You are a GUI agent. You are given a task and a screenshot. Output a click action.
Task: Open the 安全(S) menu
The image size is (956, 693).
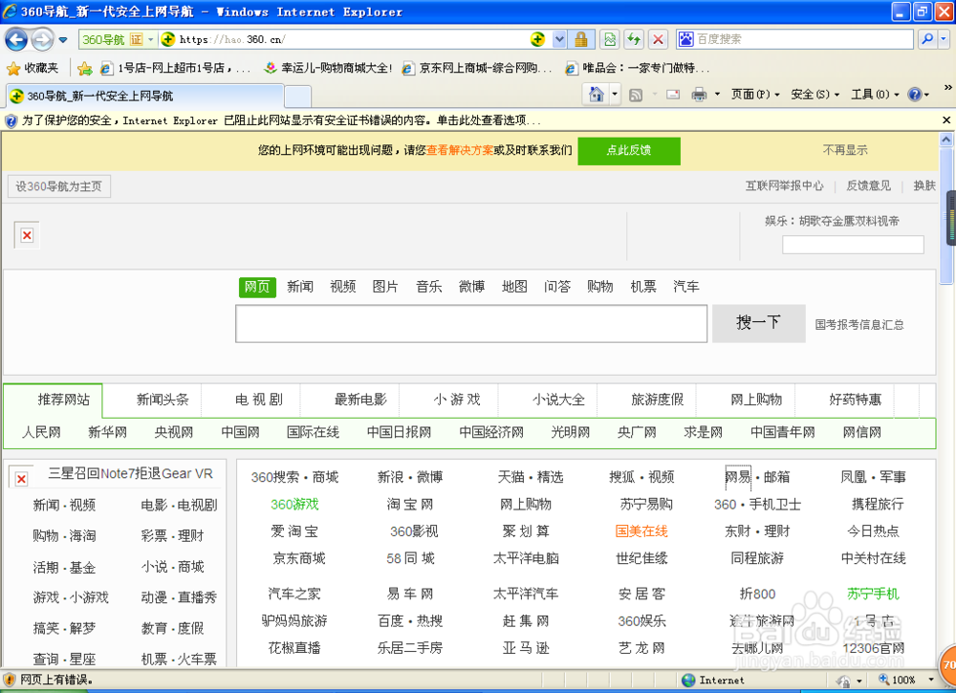click(x=815, y=95)
